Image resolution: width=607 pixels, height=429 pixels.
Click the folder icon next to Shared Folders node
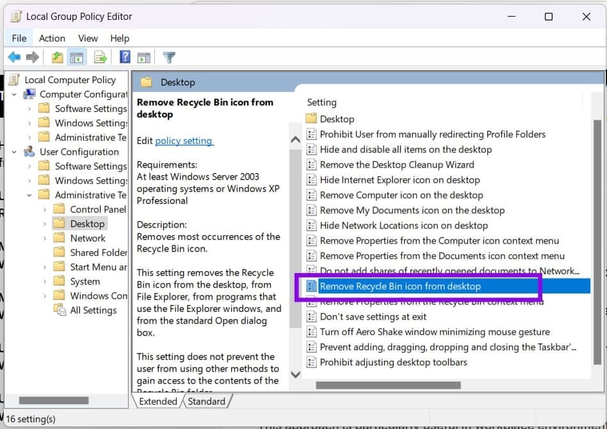(x=59, y=252)
